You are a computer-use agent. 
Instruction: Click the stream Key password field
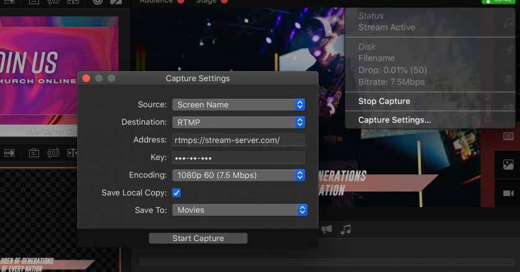pos(238,158)
